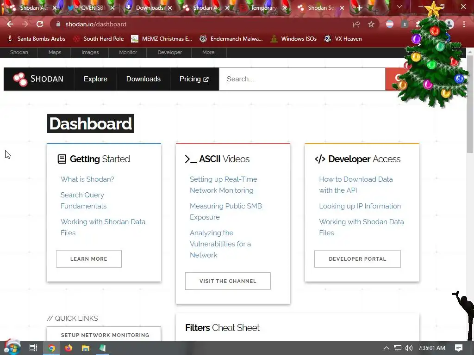Open Firefox from the taskbar
474x355 pixels.
point(69,348)
